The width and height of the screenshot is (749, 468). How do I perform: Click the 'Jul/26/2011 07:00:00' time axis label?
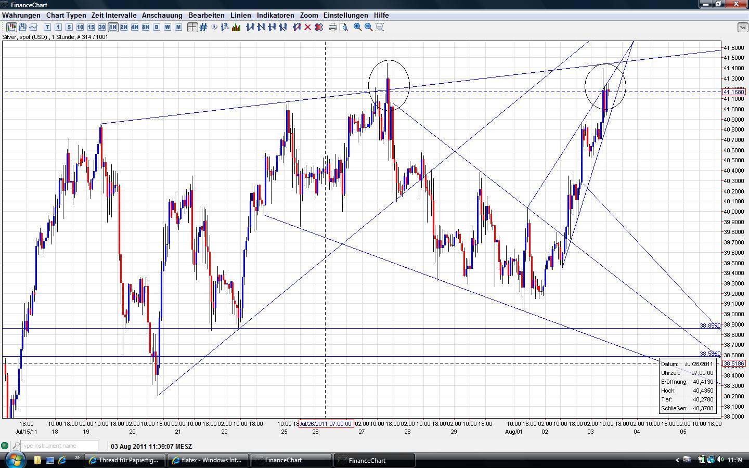(326, 424)
